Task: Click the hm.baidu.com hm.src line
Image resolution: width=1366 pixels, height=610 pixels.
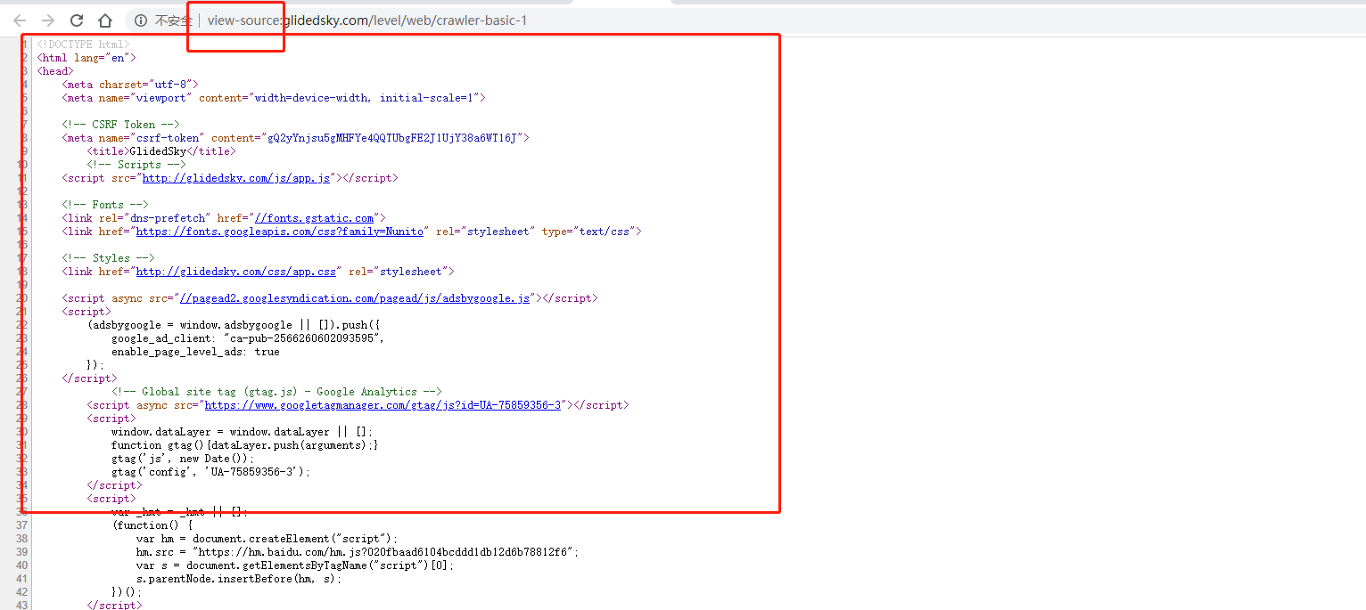Action: [x=358, y=552]
